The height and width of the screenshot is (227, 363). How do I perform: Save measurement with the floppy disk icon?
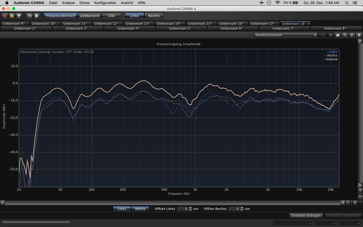[x=19, y=16]
